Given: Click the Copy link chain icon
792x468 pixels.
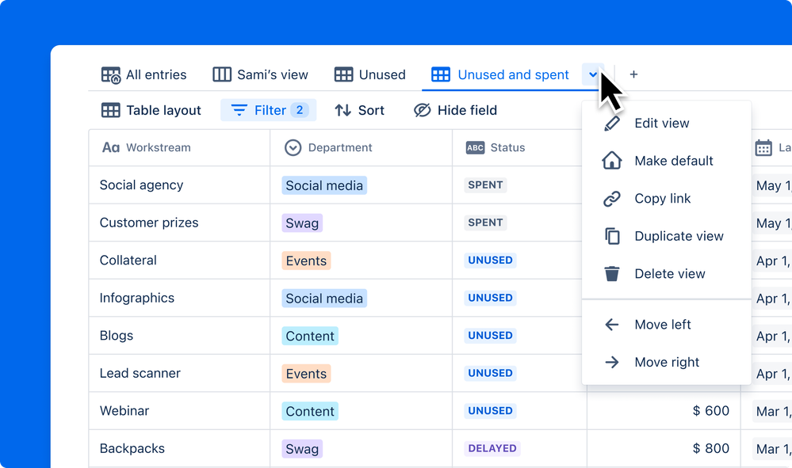Looking at the screenshot, I should point(611,198).
